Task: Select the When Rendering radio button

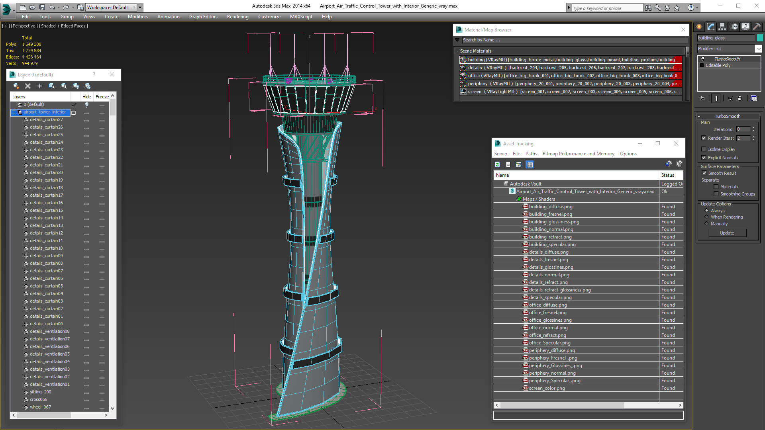Action: 707,217
